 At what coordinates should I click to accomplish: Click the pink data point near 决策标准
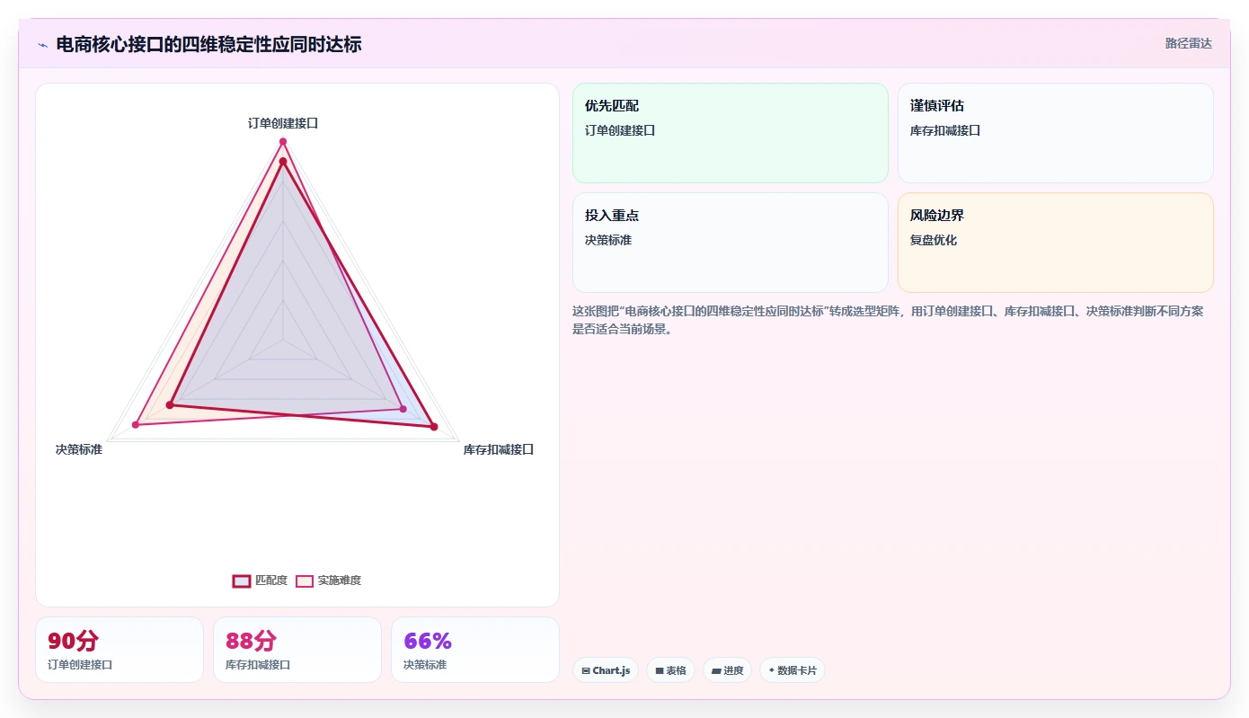pos(136,425)
